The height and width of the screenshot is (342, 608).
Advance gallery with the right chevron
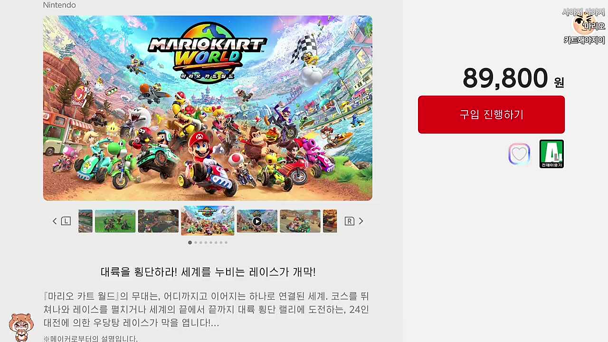[x=361, y=221]
